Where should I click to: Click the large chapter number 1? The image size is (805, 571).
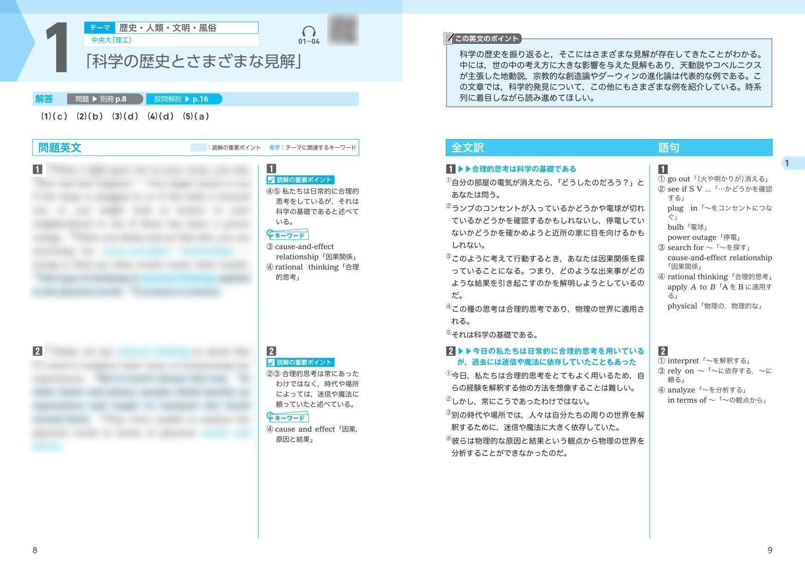pos(58,48)
